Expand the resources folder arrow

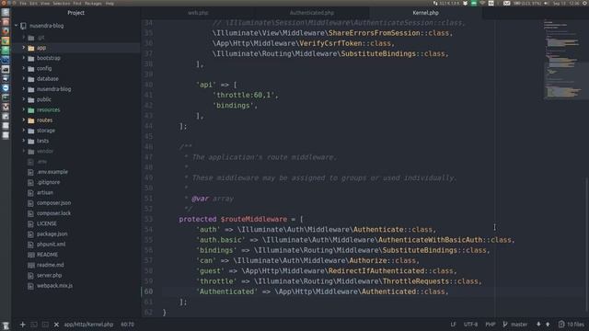point(24,109)
